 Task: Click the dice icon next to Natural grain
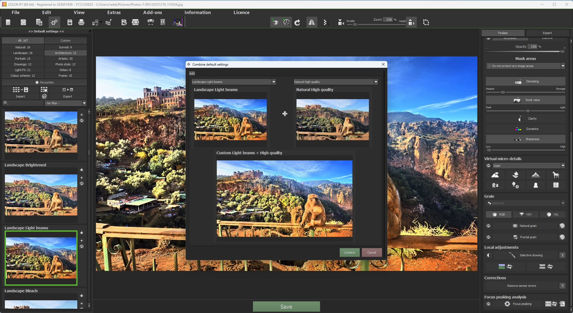pyautogui.click(x=562, y=226)
